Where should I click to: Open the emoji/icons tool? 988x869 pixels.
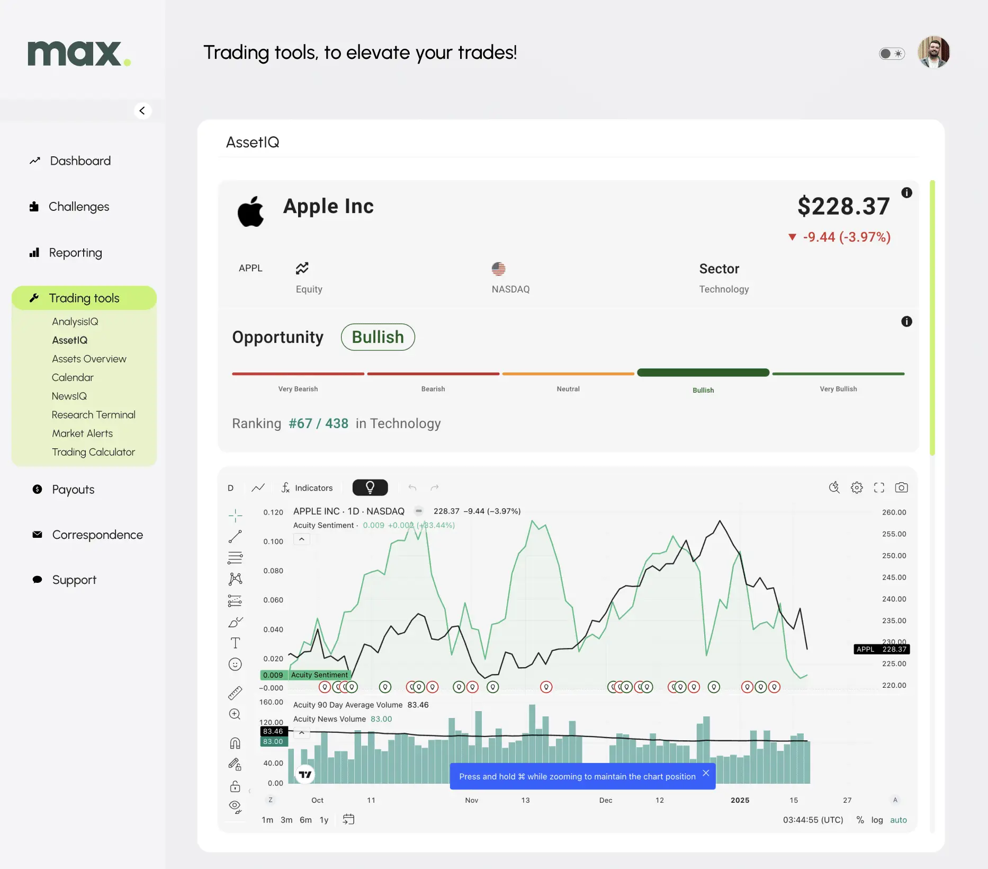[235, 664]
